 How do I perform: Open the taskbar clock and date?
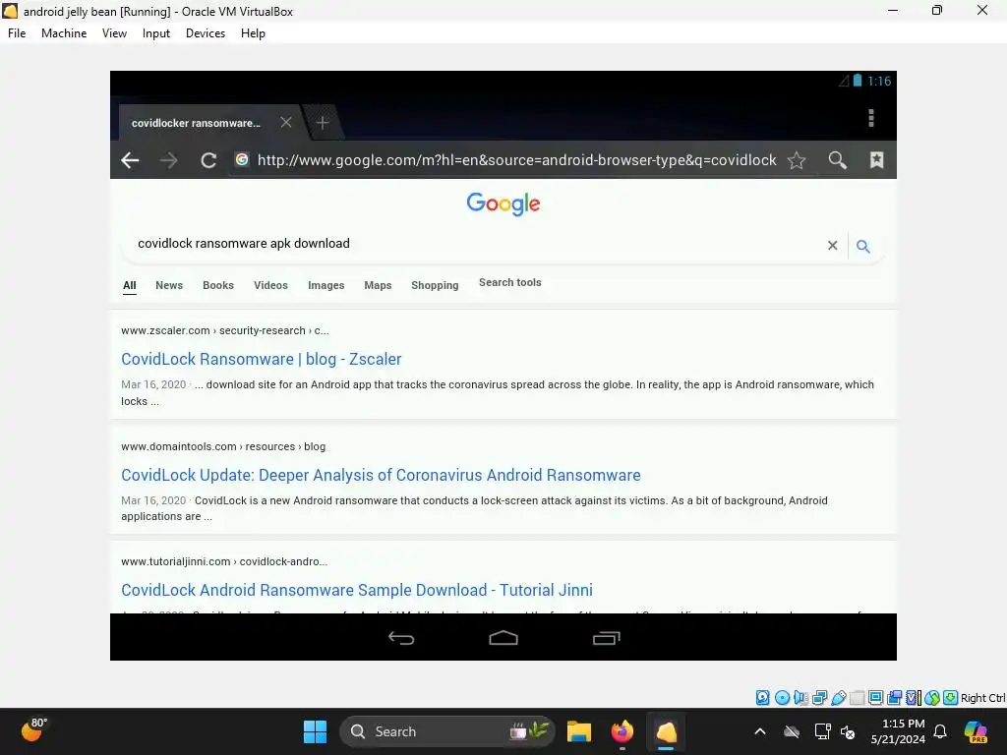(898, 731)
